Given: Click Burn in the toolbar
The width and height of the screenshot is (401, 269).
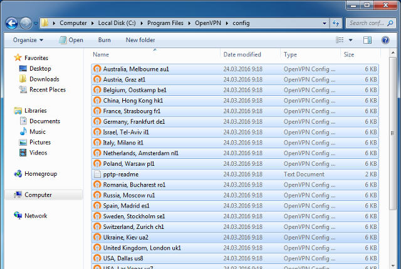Looking at the screenshot, I should 105,40.
